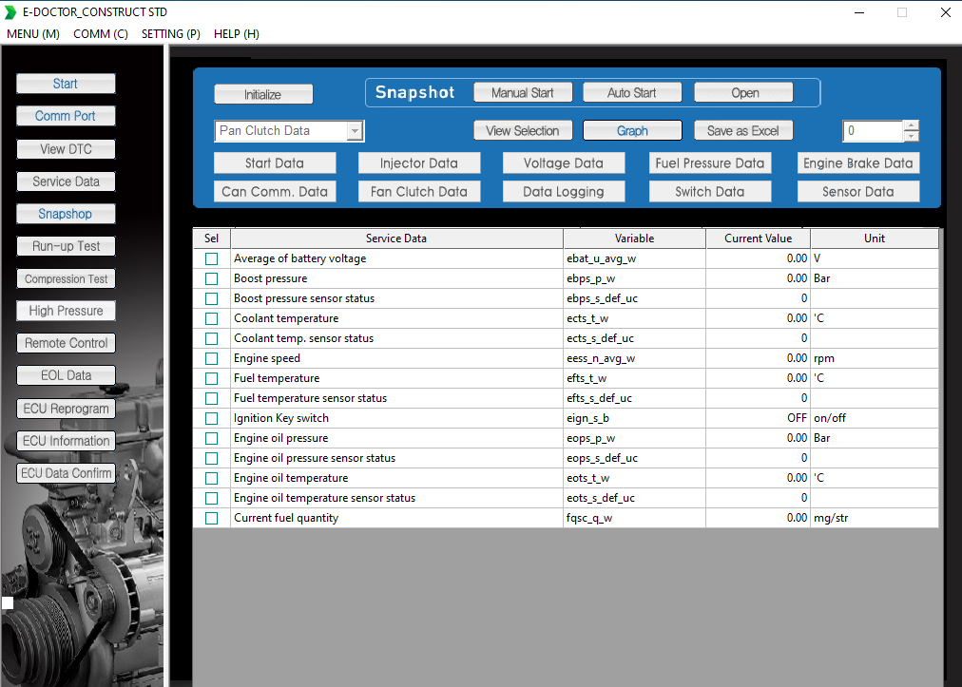This screenshot has width=962, height=687.
Task: Click the Sel column header
Action: [x=212, y=239]
